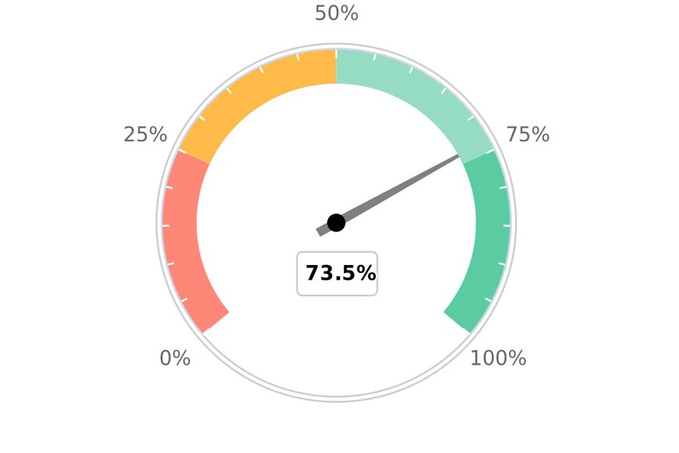Click the black center hub of the needle
Viewport: 679px width, 453px height.
coord(336,222)
